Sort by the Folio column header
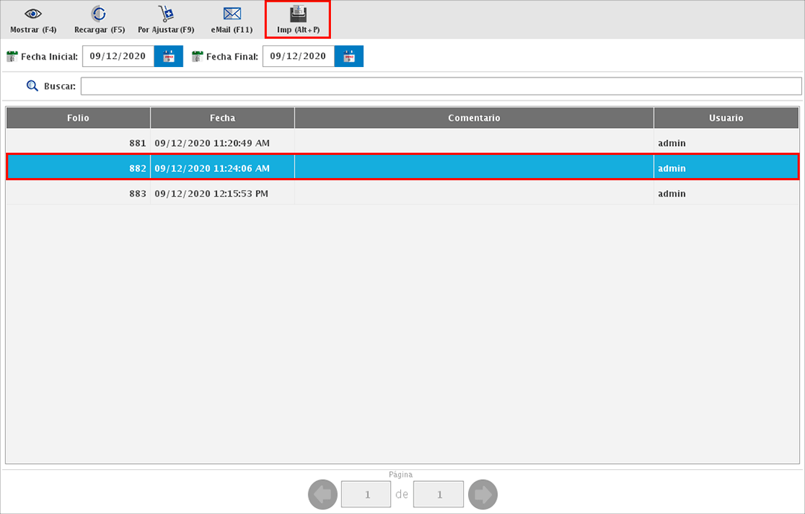 78,118
